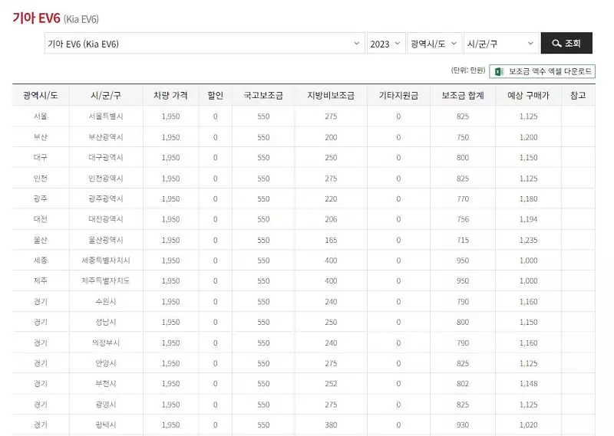Open the 2023 year dropdown
This screenshot has width=614, height=436.
click(x=386, y=44)
